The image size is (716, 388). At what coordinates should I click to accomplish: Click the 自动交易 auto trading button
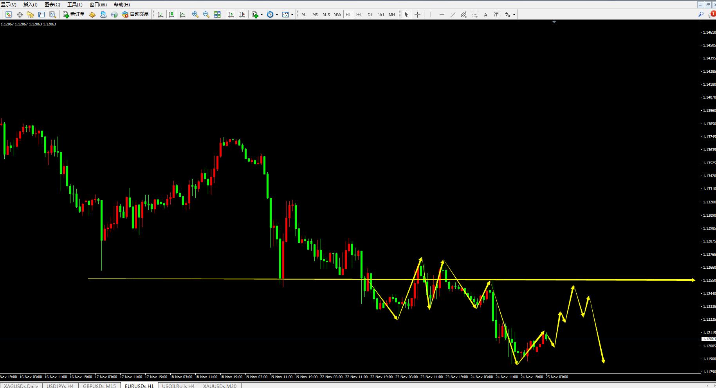pyautogui.click(x=135, y=14)
